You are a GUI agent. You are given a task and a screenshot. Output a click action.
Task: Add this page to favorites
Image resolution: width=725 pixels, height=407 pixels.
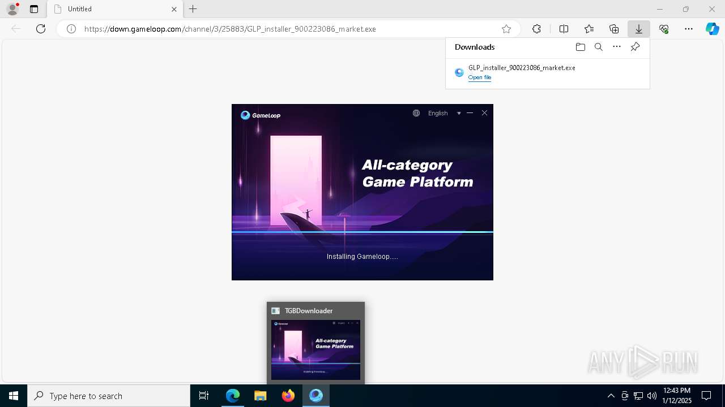pos(506,29)
